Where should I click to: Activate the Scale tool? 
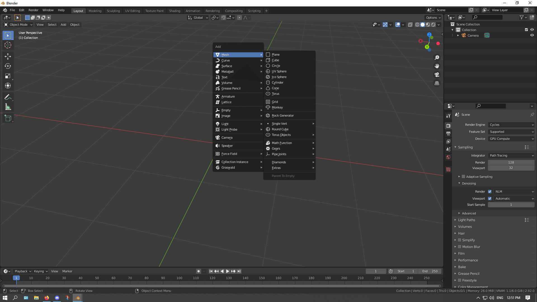(8, 76)
